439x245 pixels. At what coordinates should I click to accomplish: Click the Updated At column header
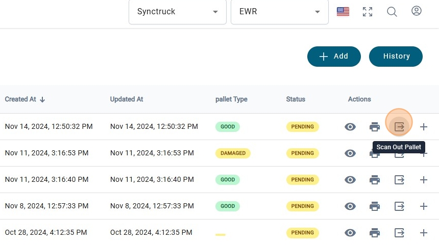[x=127, y=99]
